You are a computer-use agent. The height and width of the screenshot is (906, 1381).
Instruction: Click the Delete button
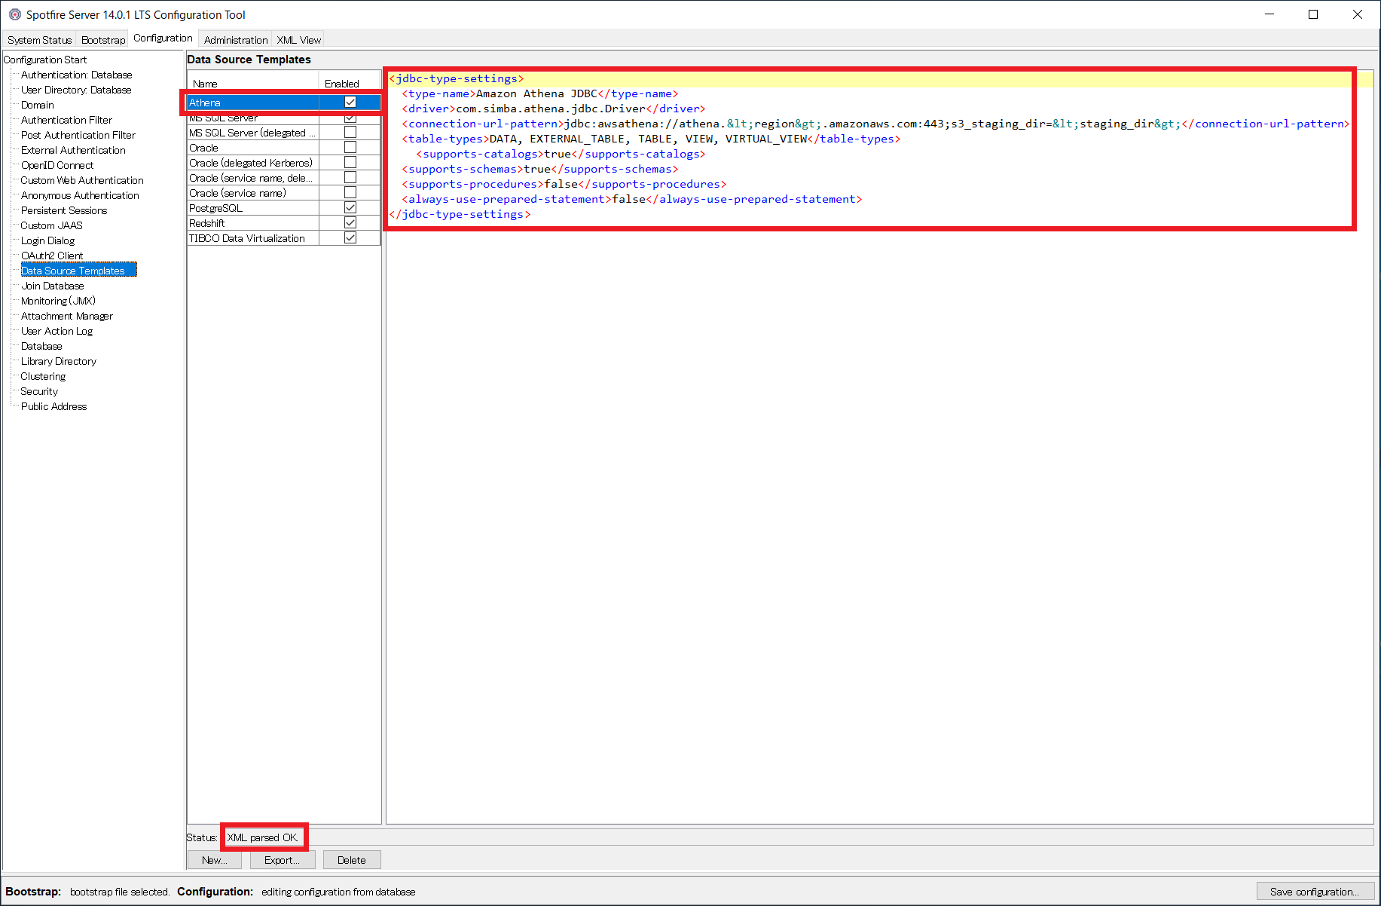click(352, 860)
